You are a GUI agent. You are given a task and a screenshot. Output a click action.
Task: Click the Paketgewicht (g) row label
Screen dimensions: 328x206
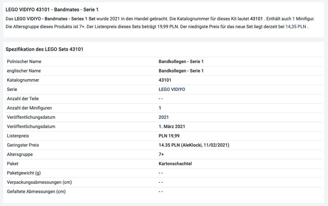(24, 173)
